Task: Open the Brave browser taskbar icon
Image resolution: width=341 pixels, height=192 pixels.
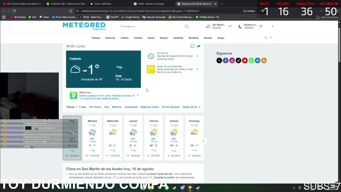Action: point(190,188)
